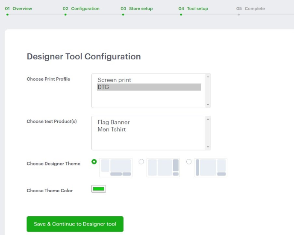The width and height of the screenshot is (294, 235).
Task: Open the green theme color swatch
Action: click(x=99, y=189)
